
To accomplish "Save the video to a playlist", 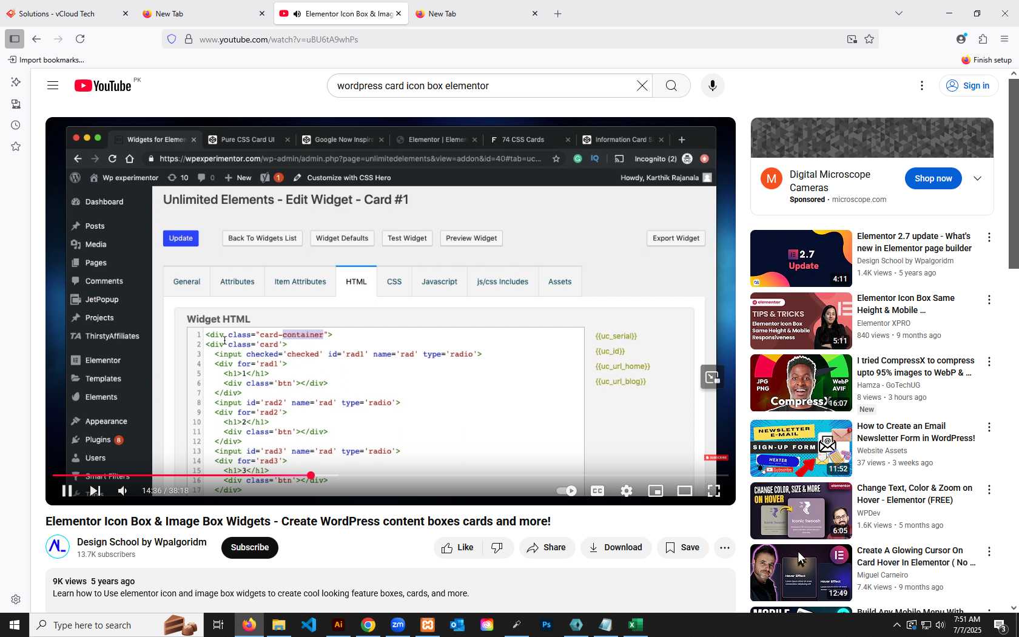I will [x=682, y=548].
